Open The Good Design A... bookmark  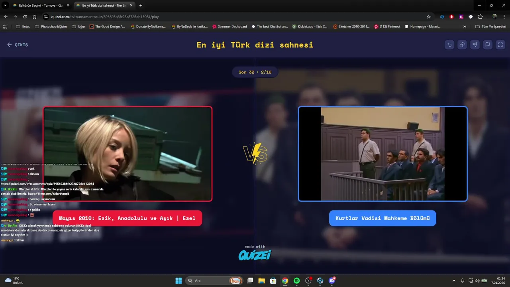point(107,27)
